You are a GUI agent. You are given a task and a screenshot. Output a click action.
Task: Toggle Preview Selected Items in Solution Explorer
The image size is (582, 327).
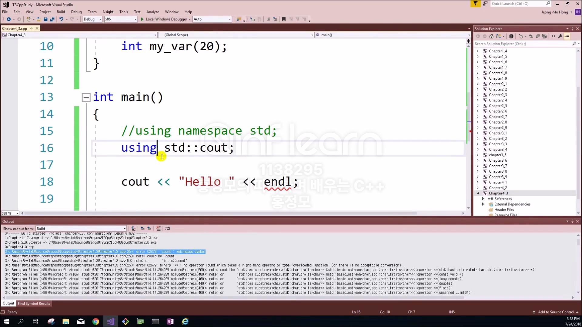click(567, 36)
